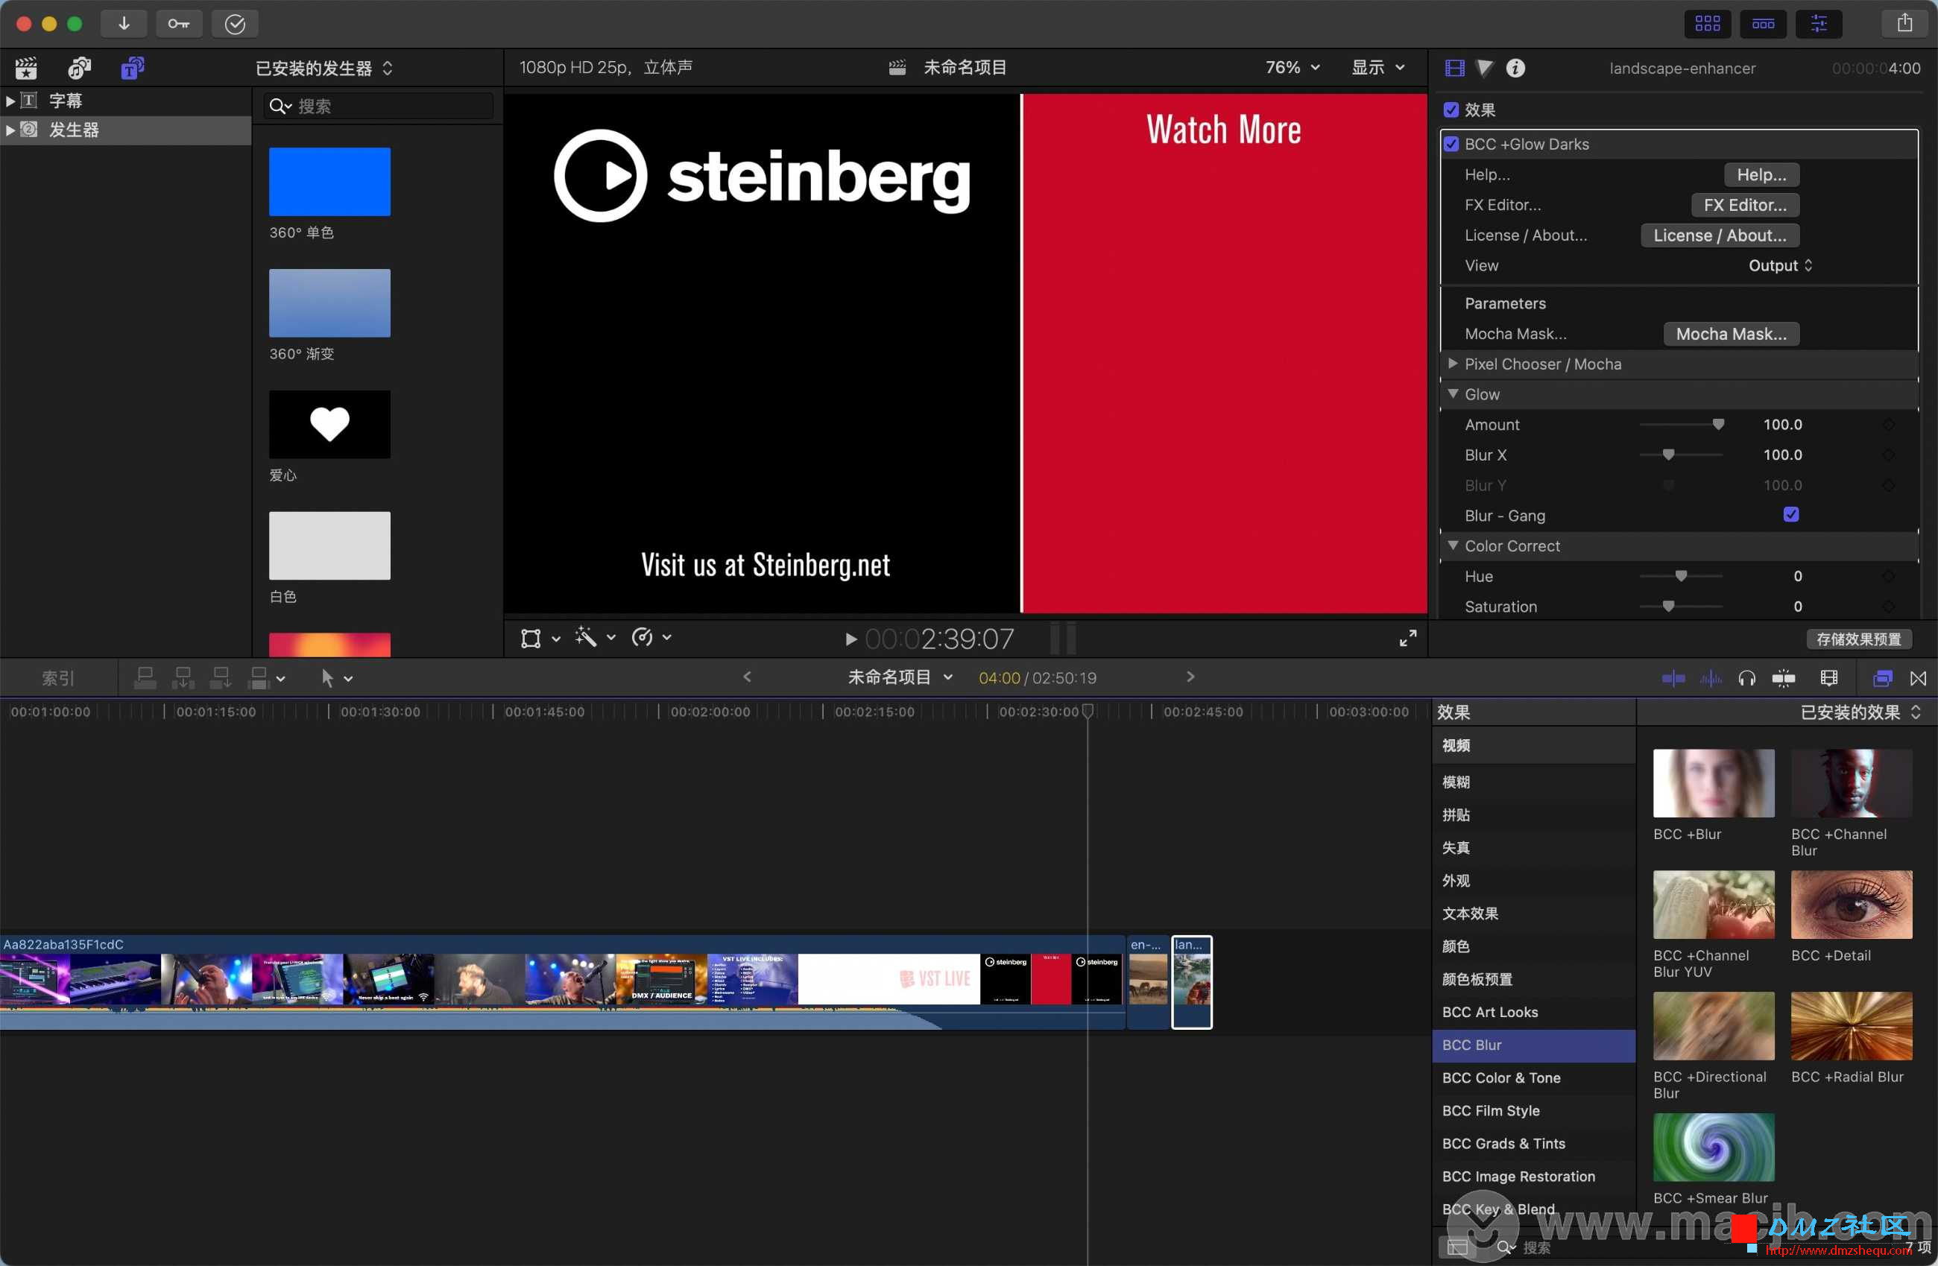Toggle the inspector sliders icon
Screen dimensions: 1938x1266
(1818, 24)
